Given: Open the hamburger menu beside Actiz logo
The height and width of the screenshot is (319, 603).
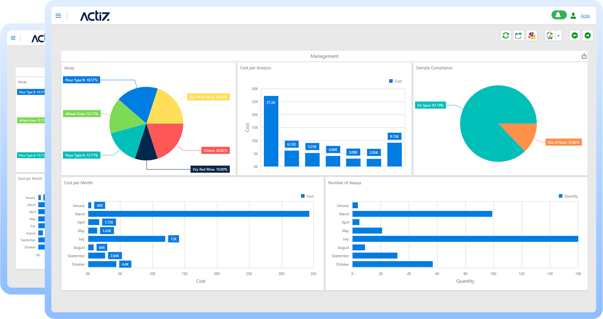Looking at the screenshot, I should click(58, 16).
